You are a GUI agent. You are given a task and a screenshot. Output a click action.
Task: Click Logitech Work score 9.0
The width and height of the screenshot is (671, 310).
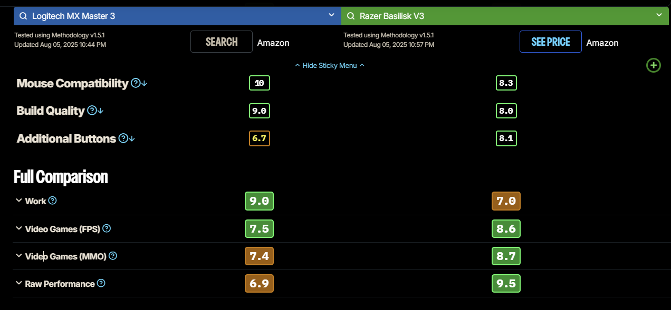pos(260,201)
